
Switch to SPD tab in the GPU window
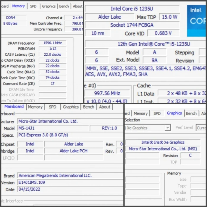(x=157, y=113)
